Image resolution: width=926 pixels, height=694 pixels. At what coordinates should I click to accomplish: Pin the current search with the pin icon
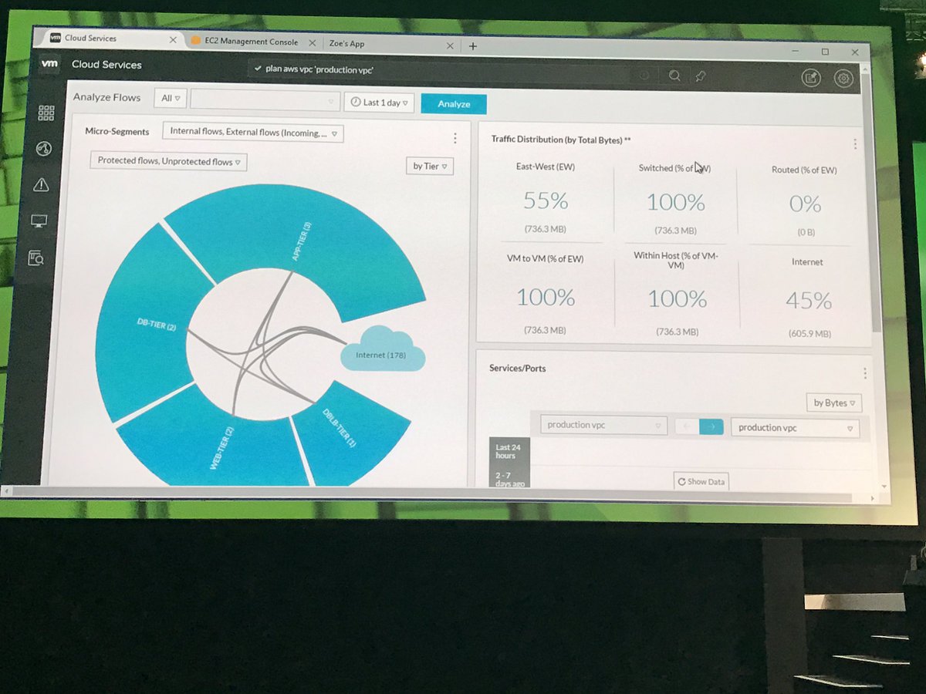pyautogui.click(x=700, y=76)
